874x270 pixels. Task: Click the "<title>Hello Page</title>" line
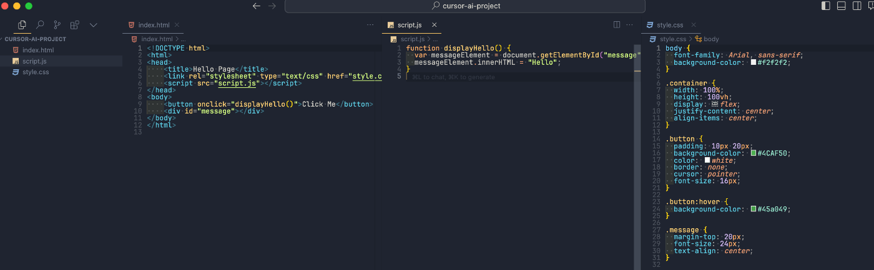[x=216, y=69]
